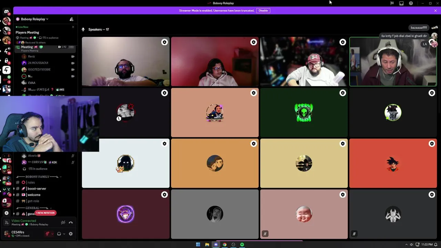Open Spotify from the taskbar
Screen dimensions: 441x248
coord(242,245)
